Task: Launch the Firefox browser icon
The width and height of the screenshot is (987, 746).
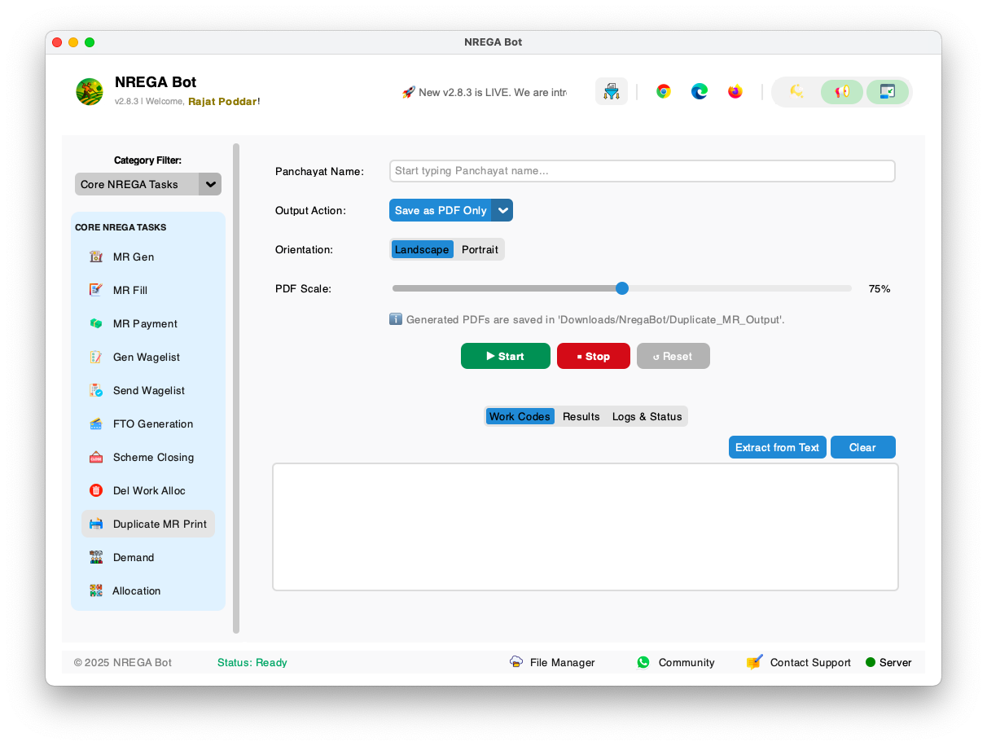Action: 735,91
